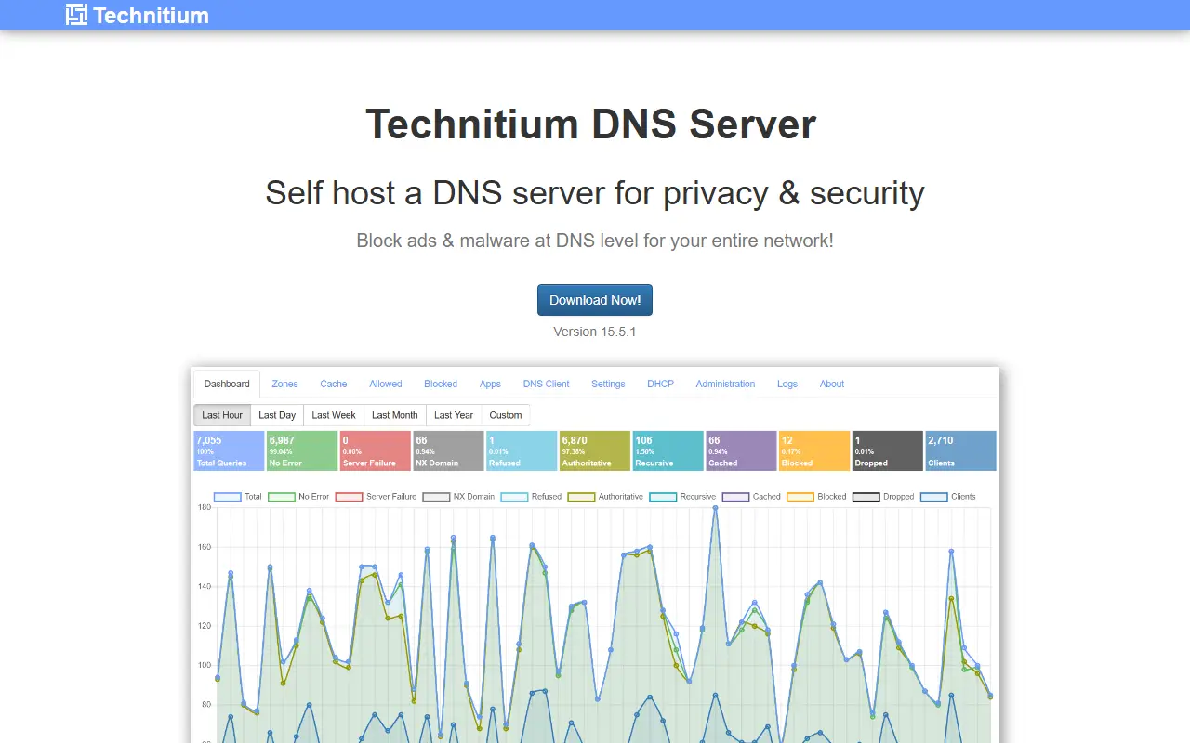Toggle the Recursive legend swatch
Viewport: 1190px width, 743px height.
point(663,497)
